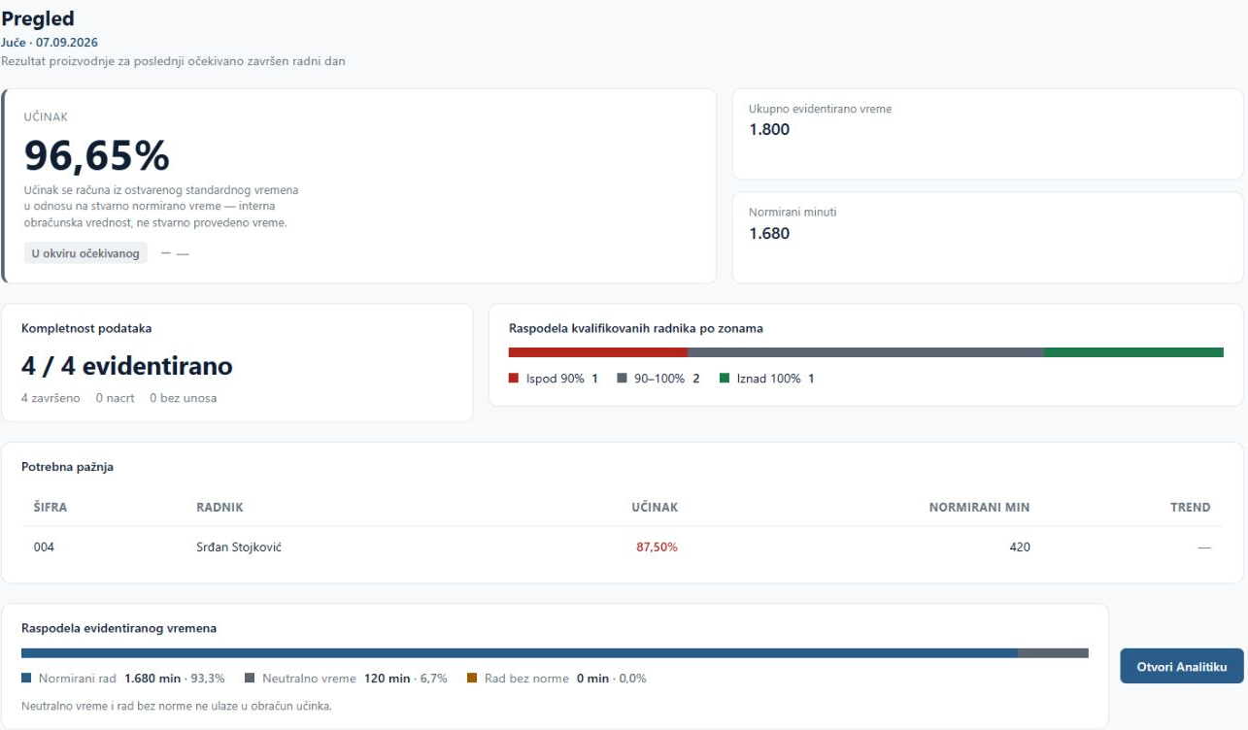Image resolution: width=1248 pixels, height=730 pixels.
Task: Click the red segment of the worker zones bar
Action: click(x=598, y=352)
